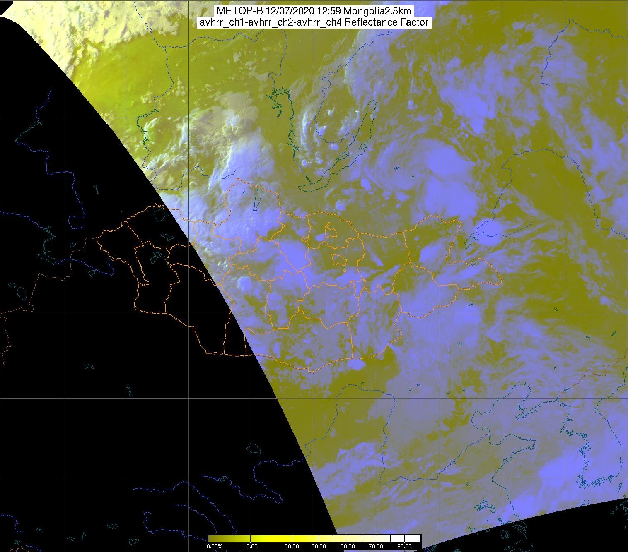Click the '20.00' colorbar label
628x552 pixels.
pos(292,546)
